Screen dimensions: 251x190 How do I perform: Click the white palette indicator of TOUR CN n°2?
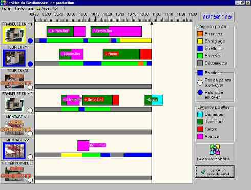pyautogui.click(x=30, y=87)
